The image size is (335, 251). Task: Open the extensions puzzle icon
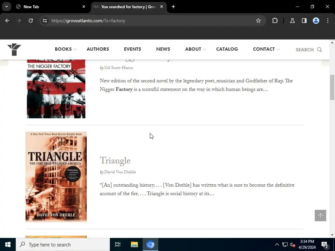coord(275,21)
